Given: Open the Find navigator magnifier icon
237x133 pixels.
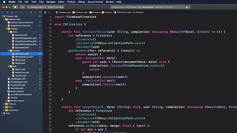Looking at the screenshot, I should [17, 12].
